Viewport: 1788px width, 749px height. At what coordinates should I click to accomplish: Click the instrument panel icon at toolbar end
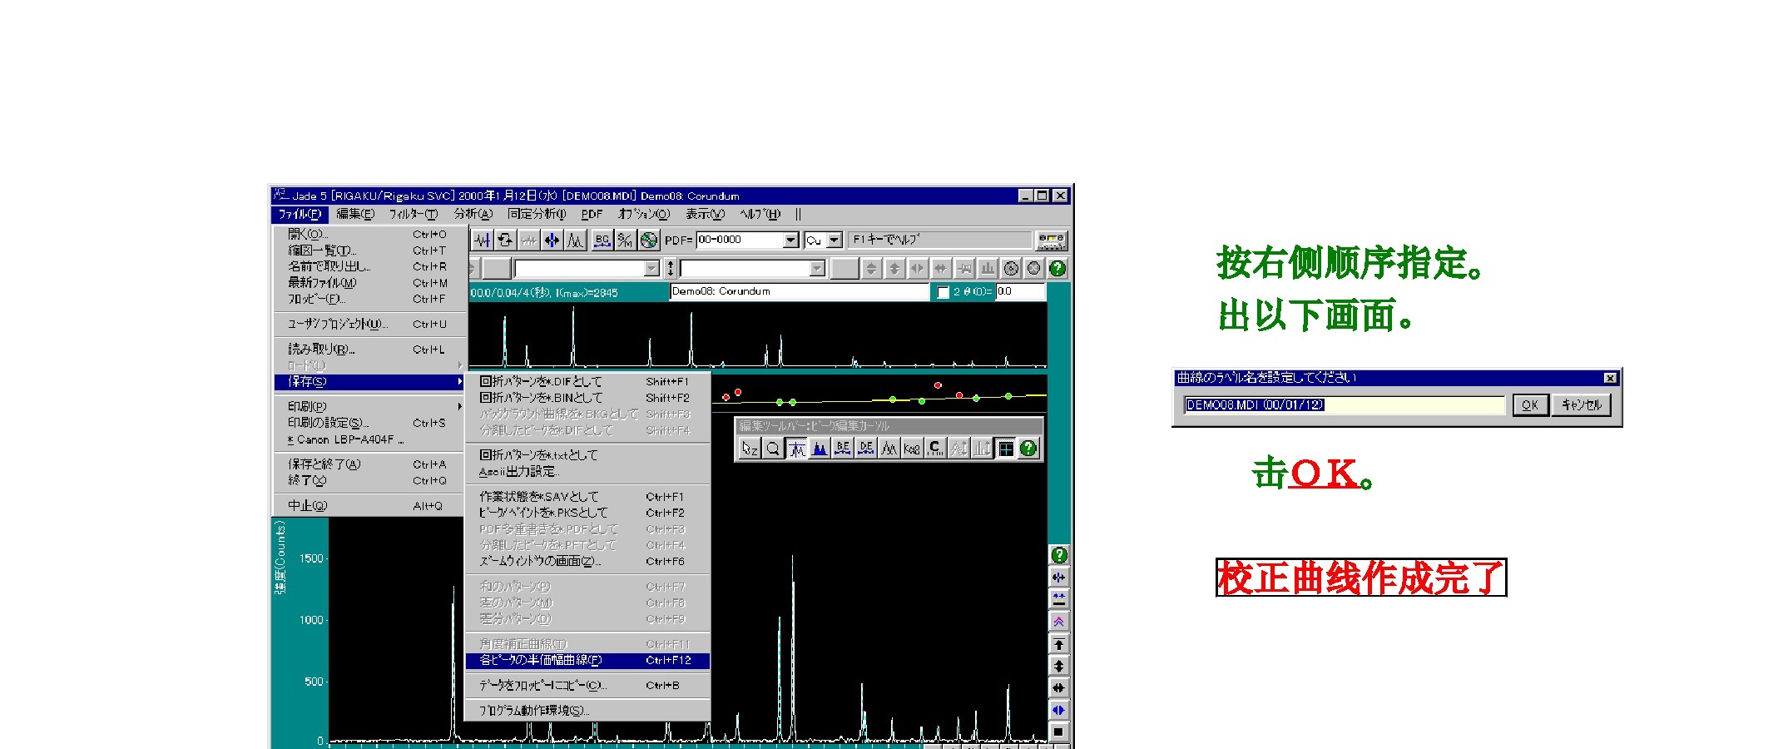click(1051, 241)
